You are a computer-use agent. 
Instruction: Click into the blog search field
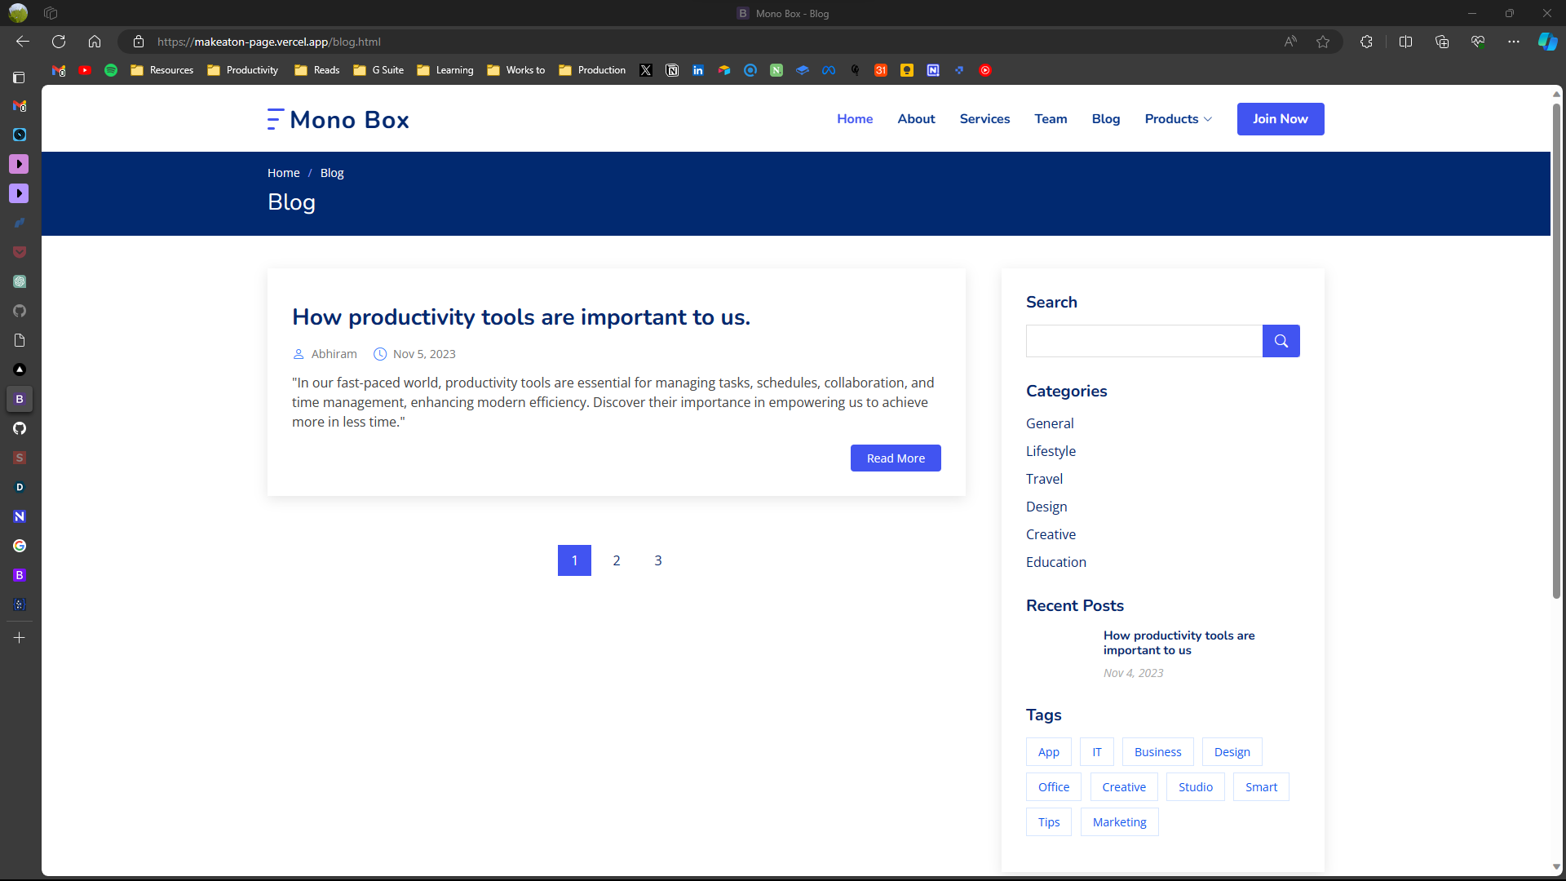[x=1144, y=341]
